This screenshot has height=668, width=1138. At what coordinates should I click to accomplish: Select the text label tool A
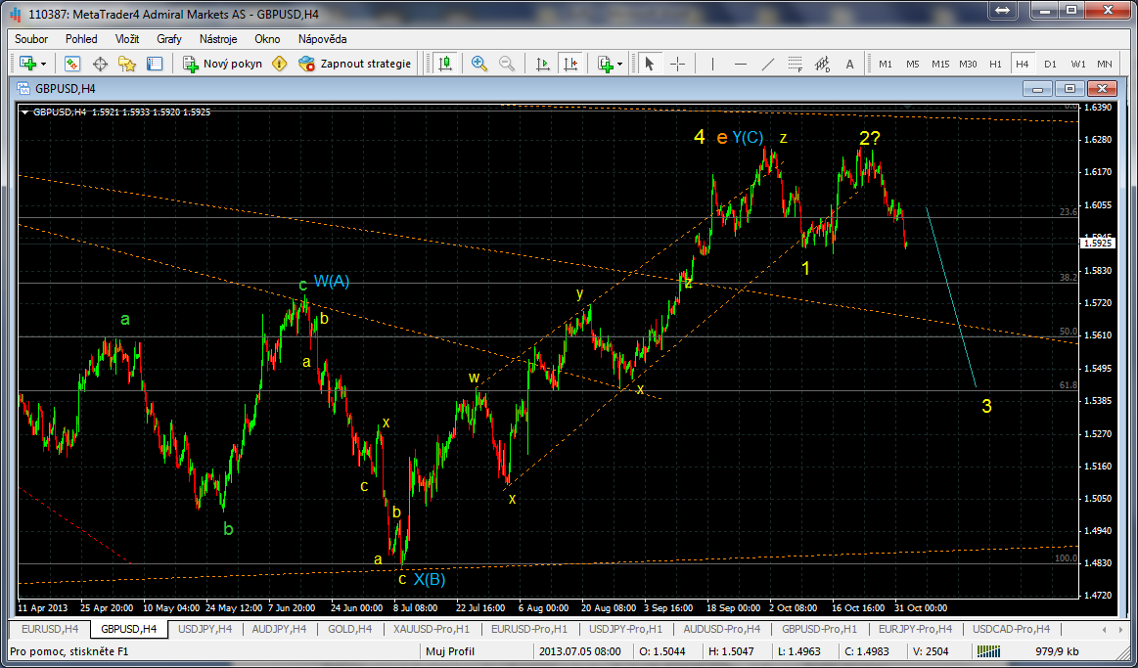tap(849, 64)
